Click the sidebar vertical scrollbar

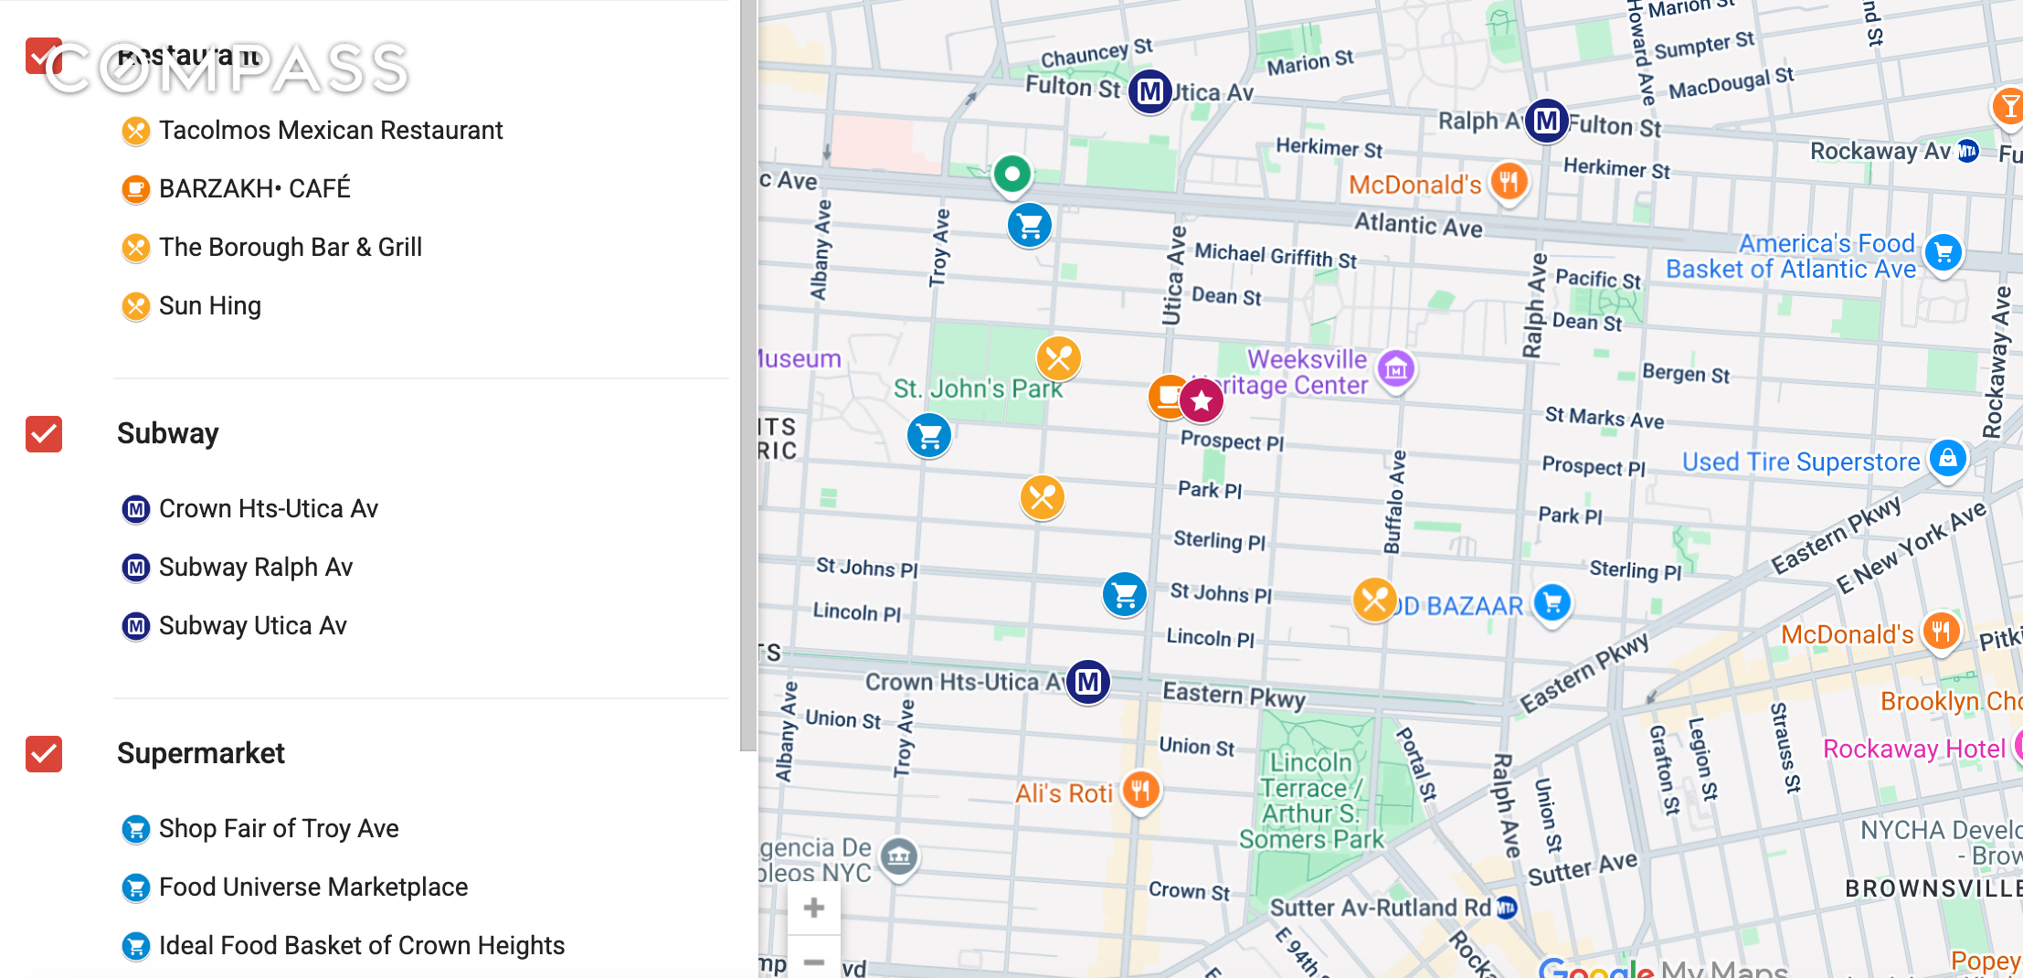[x=748, y=366]
